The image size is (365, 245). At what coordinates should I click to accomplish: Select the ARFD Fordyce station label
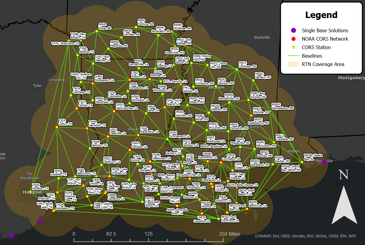click(x=146, y=22)
